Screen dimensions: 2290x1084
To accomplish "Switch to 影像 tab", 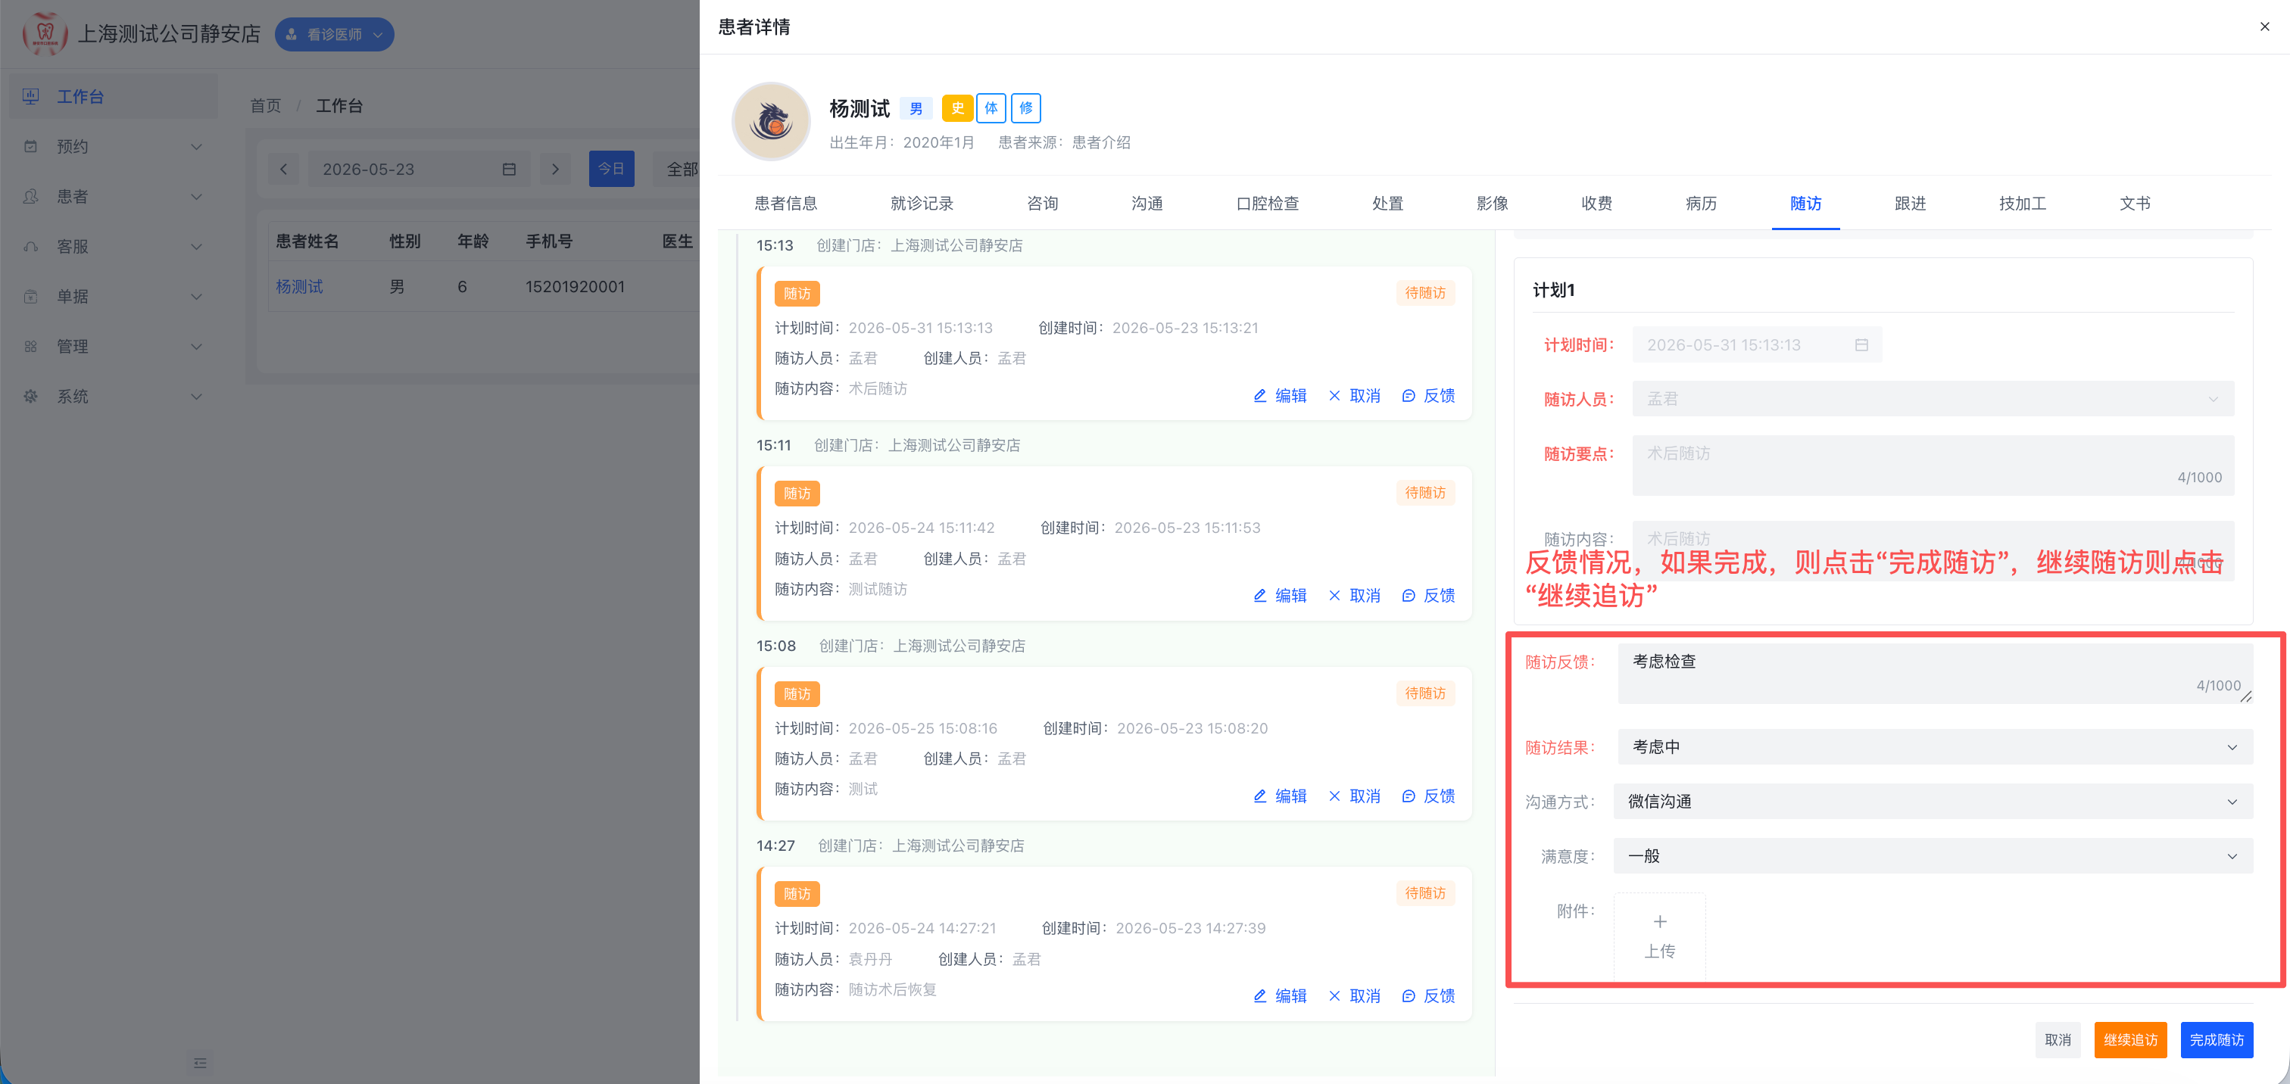I will (1493, 204).
